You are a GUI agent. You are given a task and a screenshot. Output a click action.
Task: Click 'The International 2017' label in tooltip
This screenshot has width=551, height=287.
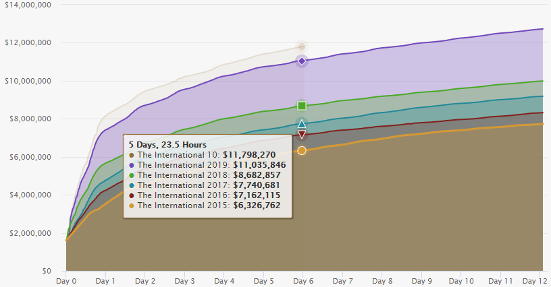coord(184,185)
